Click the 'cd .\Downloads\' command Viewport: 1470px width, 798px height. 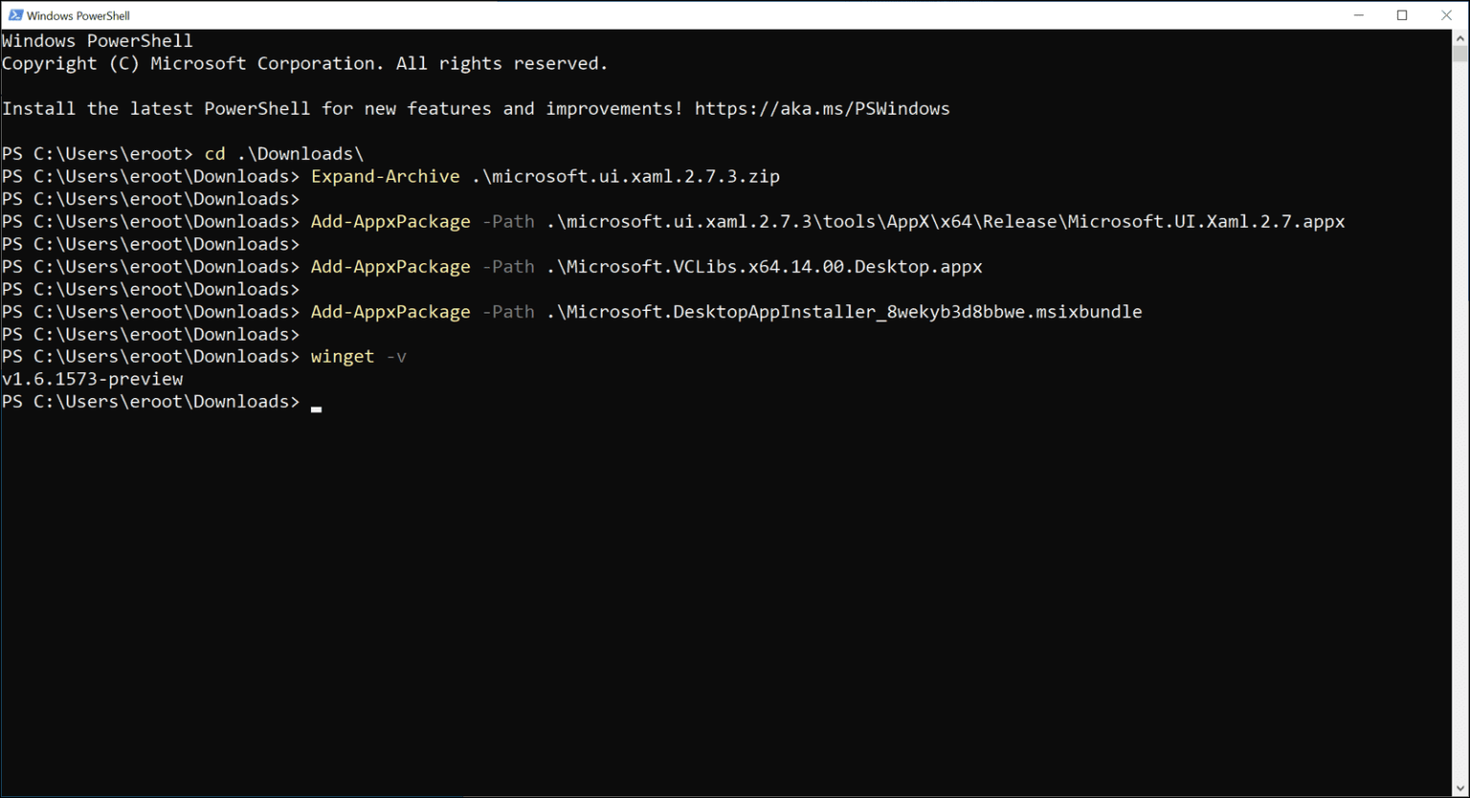coord(284,154)
